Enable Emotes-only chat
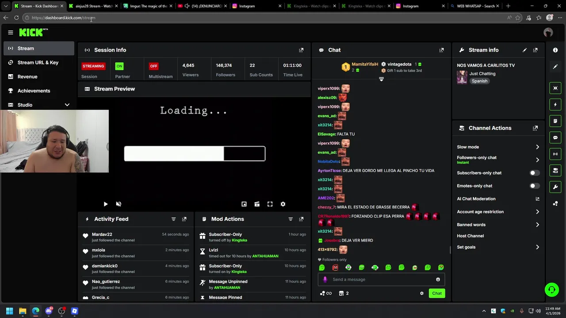This screenshot has height=318, width=566. [x=535, y=186]
